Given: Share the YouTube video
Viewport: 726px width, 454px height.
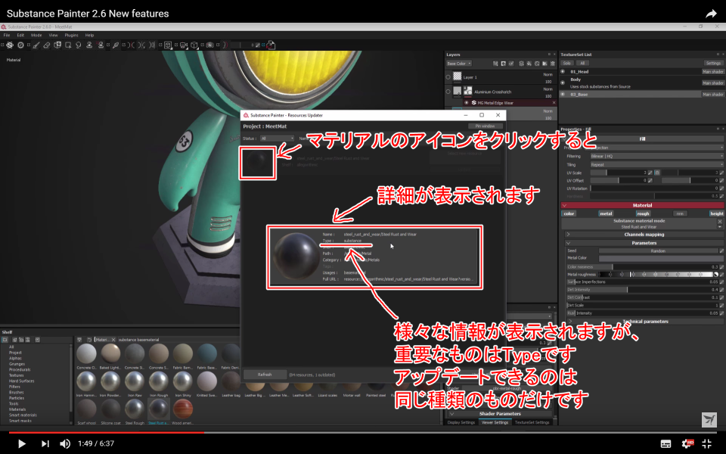Looking at the screenshot, I should [x=711, y=14].
